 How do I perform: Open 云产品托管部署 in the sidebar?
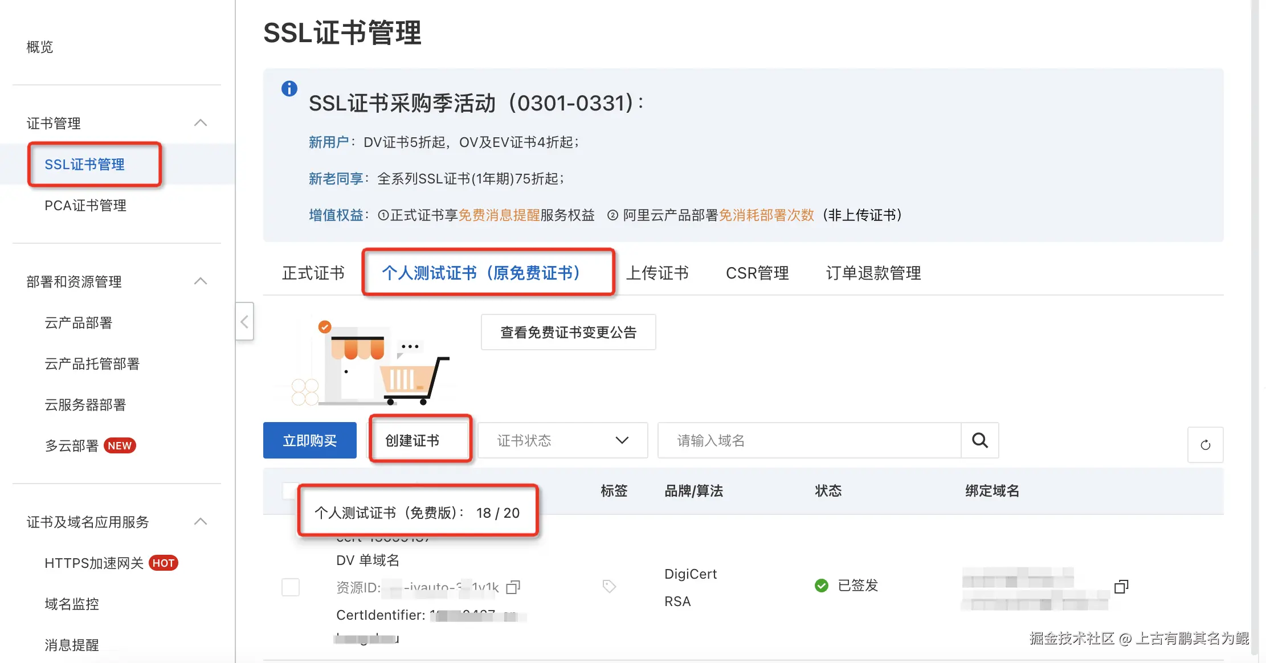point(92,364)
